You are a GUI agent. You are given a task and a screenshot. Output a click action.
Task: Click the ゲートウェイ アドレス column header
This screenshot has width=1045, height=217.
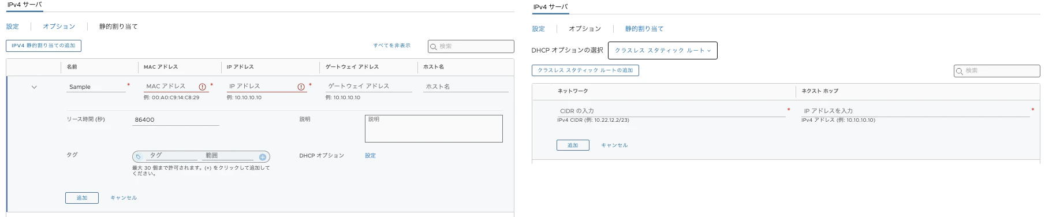point(352,67)
